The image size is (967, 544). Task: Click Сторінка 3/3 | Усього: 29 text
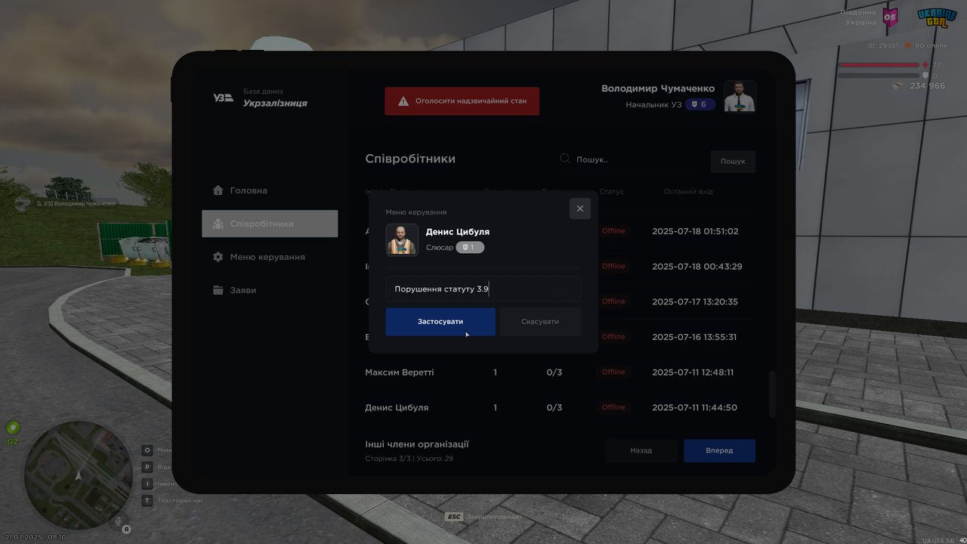(x=409, y=459)
